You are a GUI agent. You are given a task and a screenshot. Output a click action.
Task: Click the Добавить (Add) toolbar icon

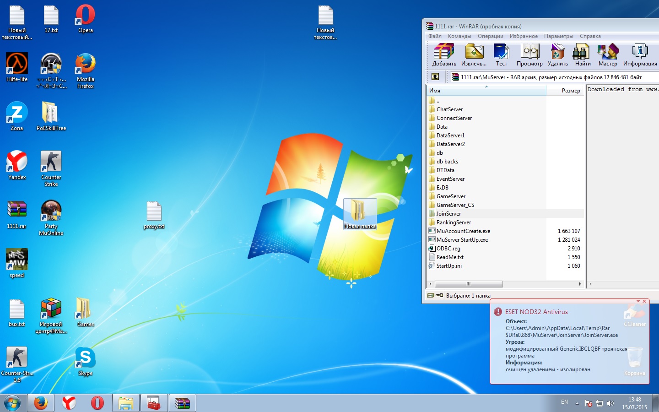click(444, 55)
